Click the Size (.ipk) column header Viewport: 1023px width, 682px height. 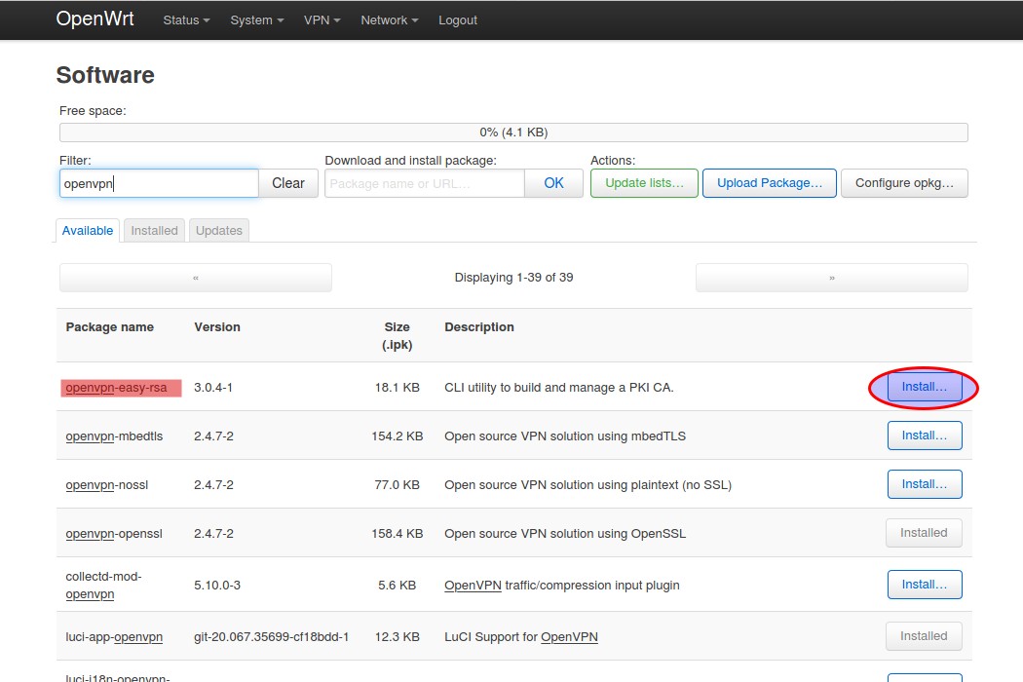click(397, 335)
